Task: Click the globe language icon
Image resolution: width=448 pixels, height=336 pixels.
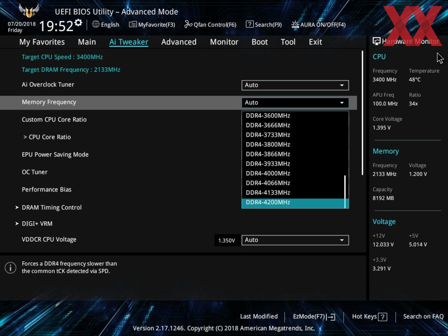Action: click(96, 24)
